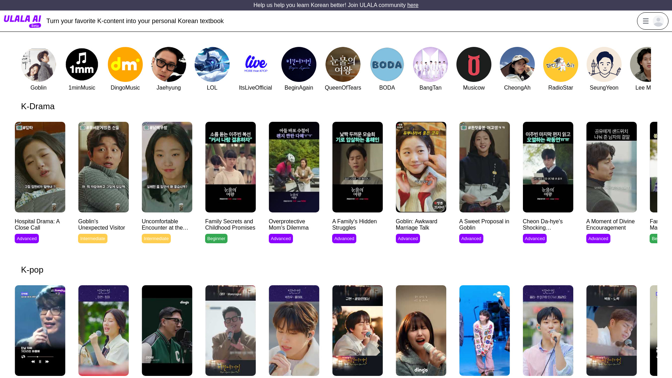The height and width of the screenshot is (378, 672).
Task: Open the Goblin channel icon
Action: pyautogui.click(x=38, y=64)
